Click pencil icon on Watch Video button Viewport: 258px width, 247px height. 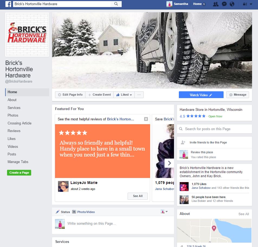click(211, 95)
